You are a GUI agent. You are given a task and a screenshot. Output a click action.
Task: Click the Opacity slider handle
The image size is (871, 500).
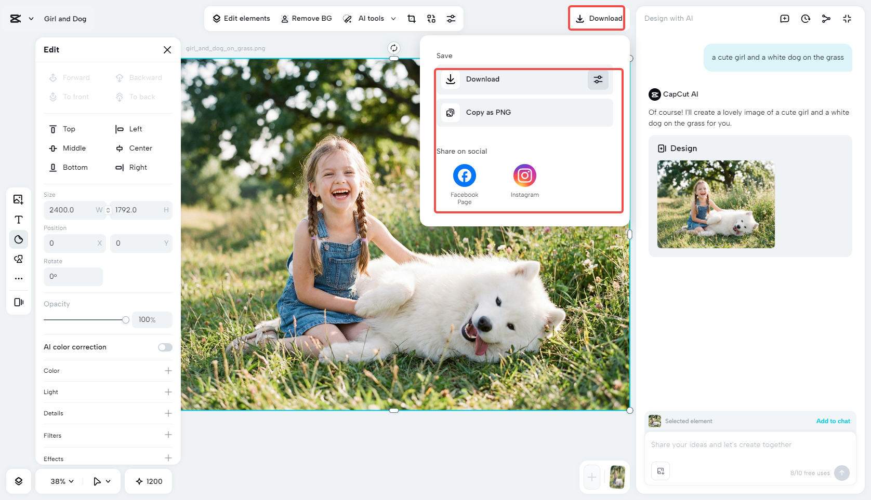click(x=126, y=320)
